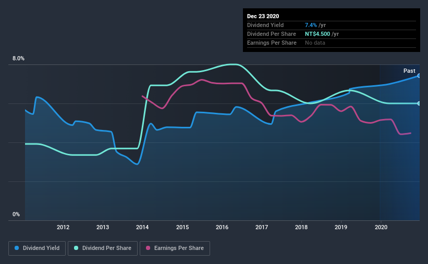Click the 7.4% dividend yield value in tooltip
Viewport: 428px width, 264px height.
pyautogui.click(x=311, y=25)
